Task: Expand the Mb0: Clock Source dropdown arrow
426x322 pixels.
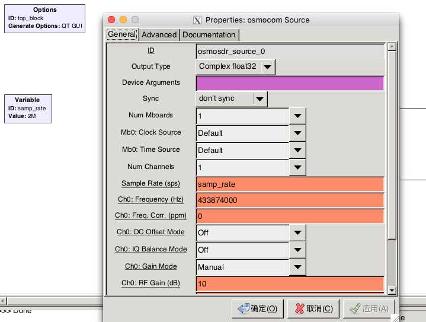Action: (297, 133)
